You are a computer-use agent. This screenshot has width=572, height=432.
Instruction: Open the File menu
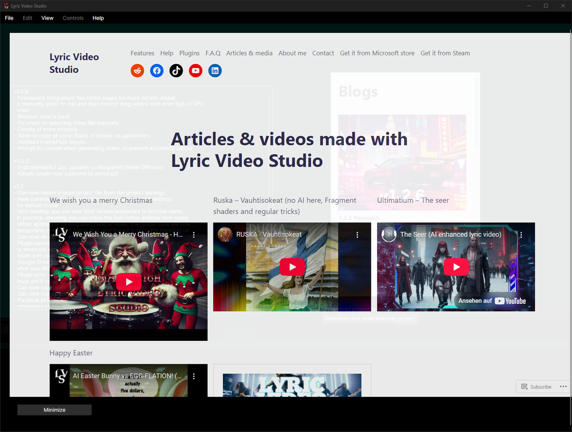(9, 18)
